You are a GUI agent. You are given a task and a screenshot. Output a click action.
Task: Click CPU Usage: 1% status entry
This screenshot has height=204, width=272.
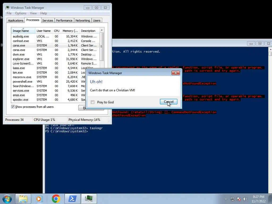[44, 120]
